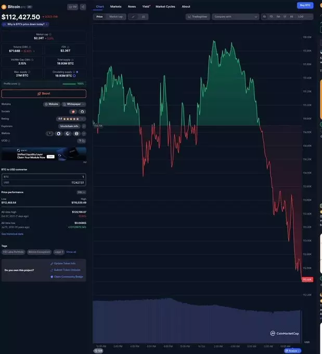Click the share icon beside Bitcoin title
This screenshot has width=322, height=354.
pyautogui.click(x=83, y=7)
